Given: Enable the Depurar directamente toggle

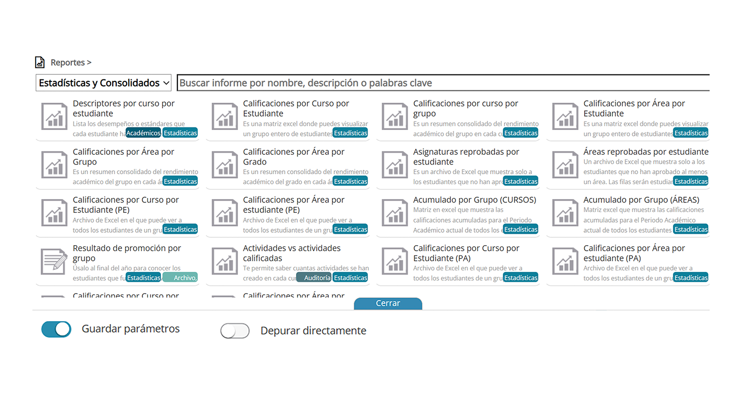Looking at the screenshot, I should tap(235, 331).
